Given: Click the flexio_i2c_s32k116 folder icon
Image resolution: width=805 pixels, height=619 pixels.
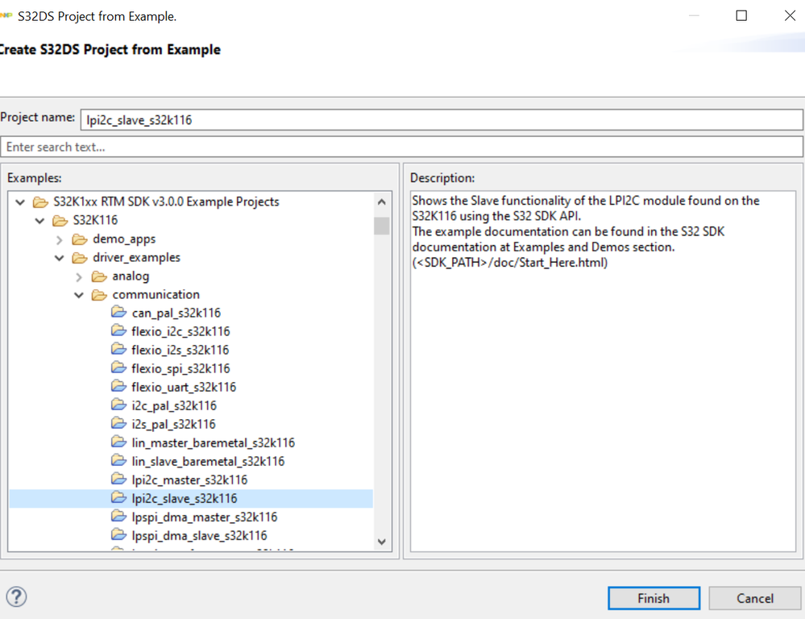Looking at the screenshot, I should 118,331.
